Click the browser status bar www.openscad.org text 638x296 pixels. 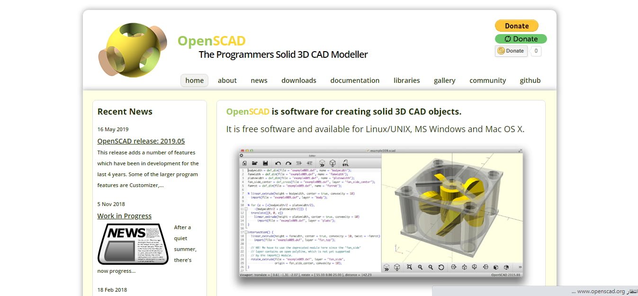click(x=601, y=291)
